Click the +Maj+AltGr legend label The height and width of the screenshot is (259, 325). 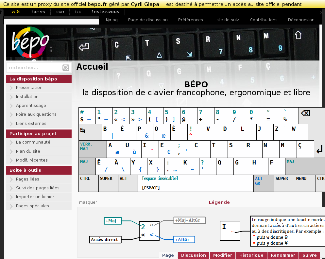(189, 220)
